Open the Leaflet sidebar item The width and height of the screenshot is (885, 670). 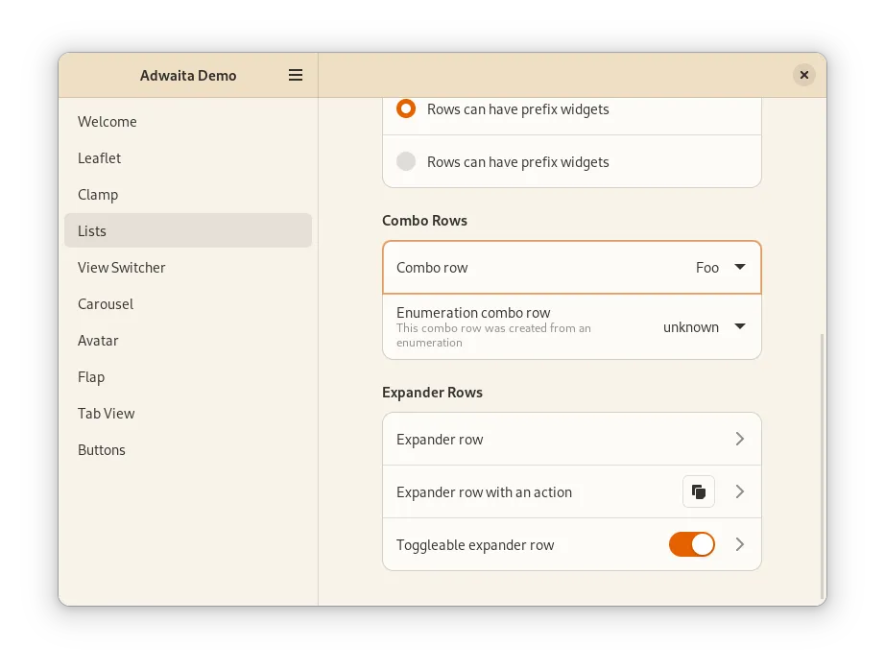point(100,158)
